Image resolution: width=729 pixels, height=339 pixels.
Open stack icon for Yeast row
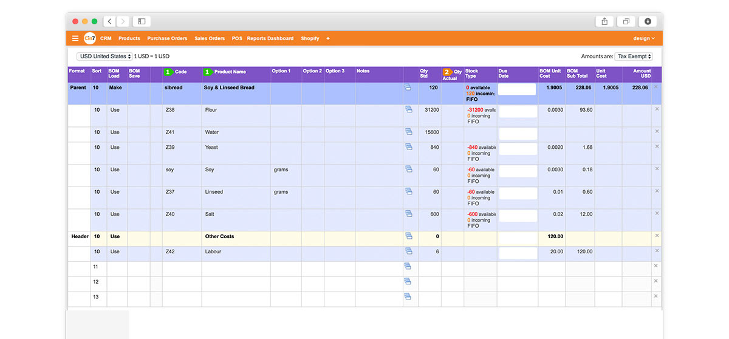coord(408,146)
